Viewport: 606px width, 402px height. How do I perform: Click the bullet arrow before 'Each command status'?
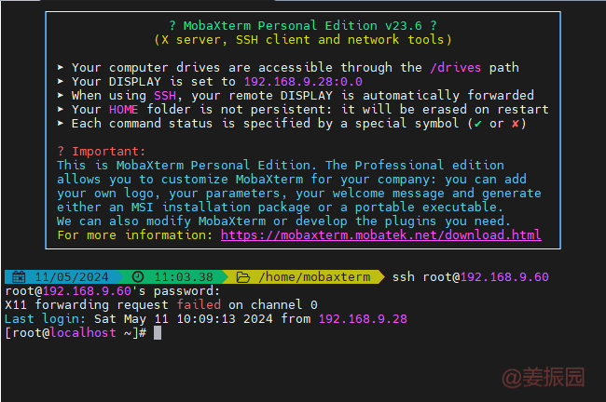pos(61,123)
